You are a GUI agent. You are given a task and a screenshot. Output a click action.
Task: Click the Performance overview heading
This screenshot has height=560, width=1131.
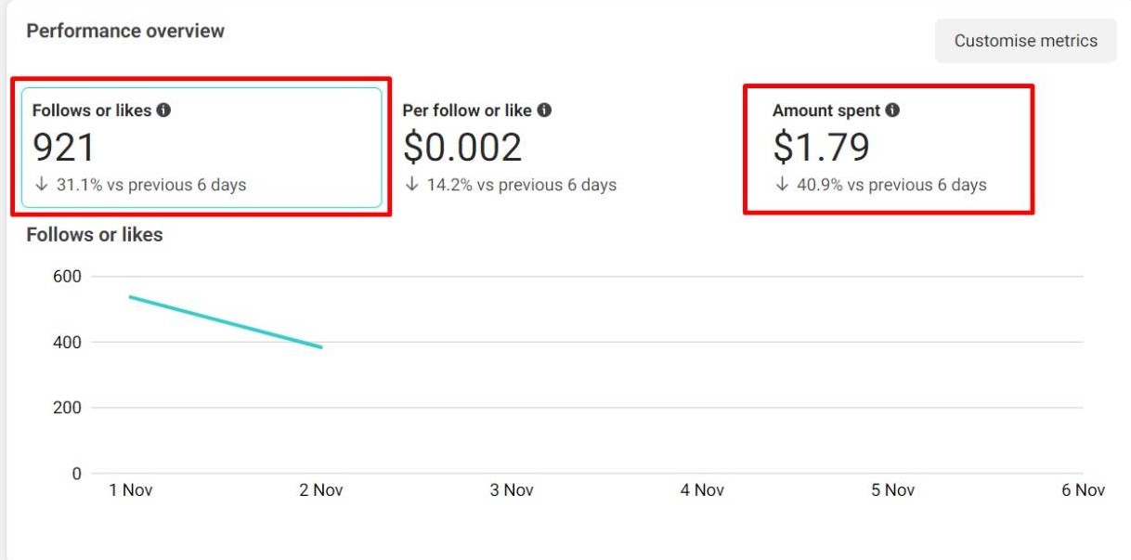(x=125, y=31)
